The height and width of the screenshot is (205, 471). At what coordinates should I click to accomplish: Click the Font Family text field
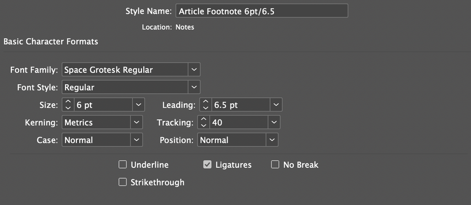coord(124,70)
